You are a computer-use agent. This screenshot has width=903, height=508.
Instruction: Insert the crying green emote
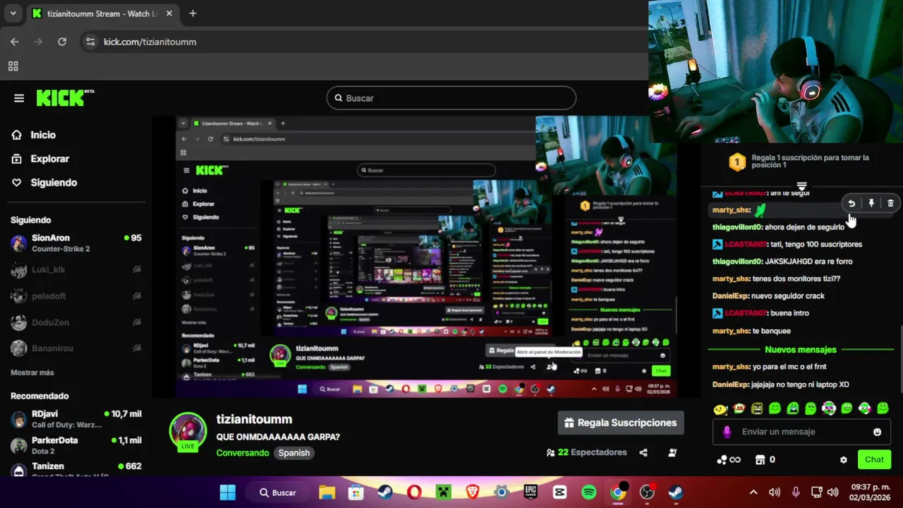tap(792, 409)
